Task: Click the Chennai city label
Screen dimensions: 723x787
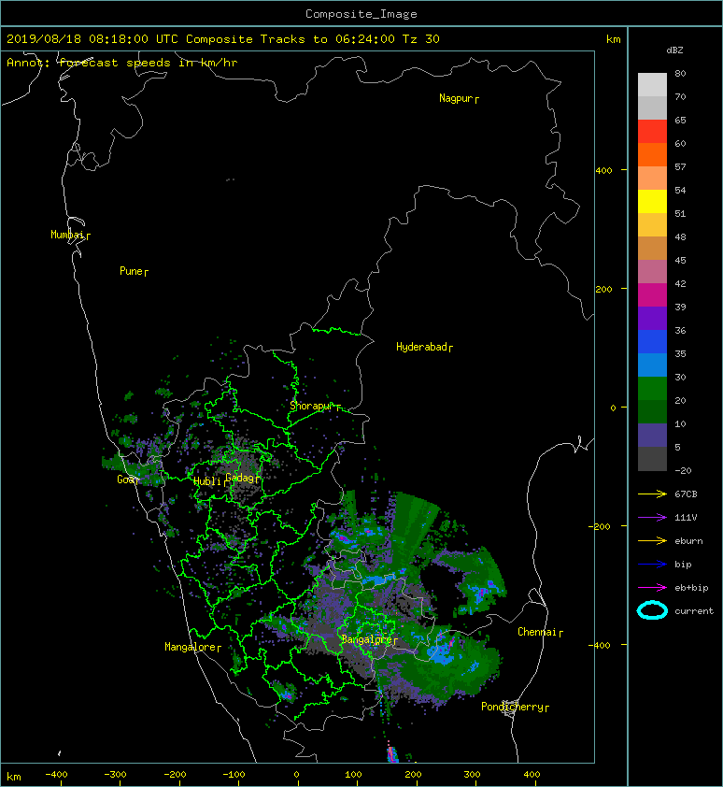Action: [537, 632]
